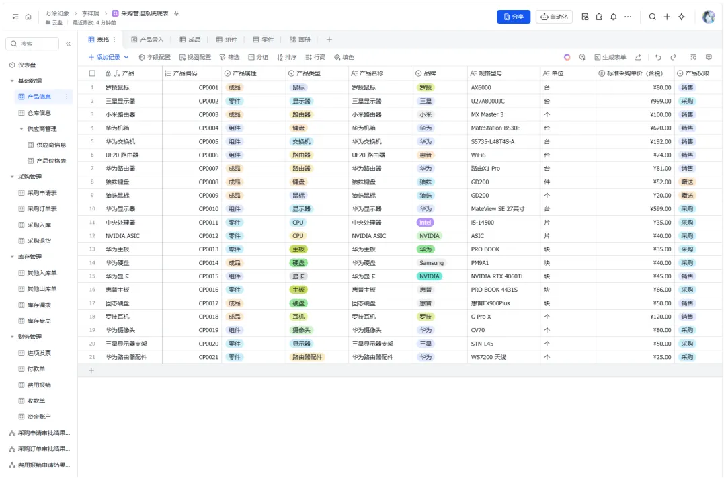Toggle the sidebar menu icon at top left

tap(15, 17)
